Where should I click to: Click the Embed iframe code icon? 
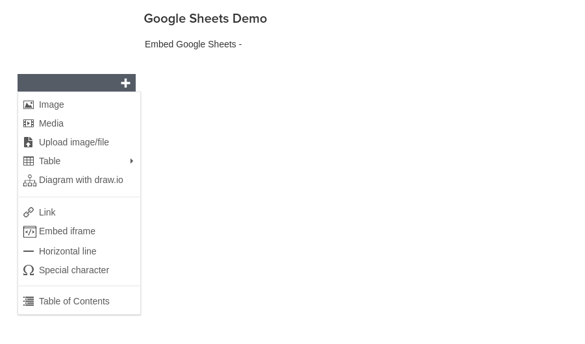(30, 232)
